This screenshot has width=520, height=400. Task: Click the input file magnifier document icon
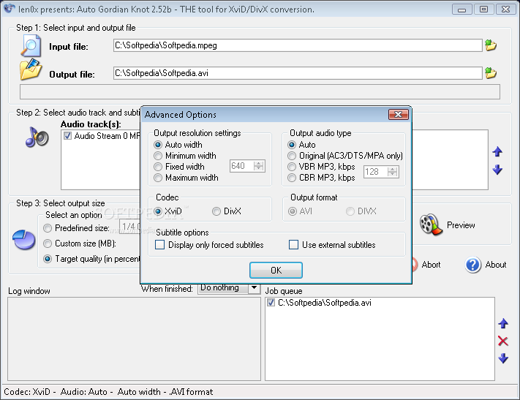[x=31, y=46]
